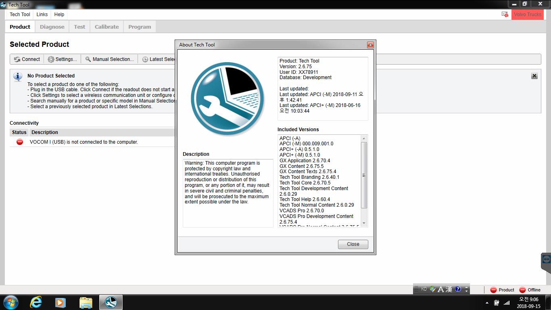Screen dimensions: 551x310
Task: Click the Product status indicator in status bar
Action: click(502, 290)
